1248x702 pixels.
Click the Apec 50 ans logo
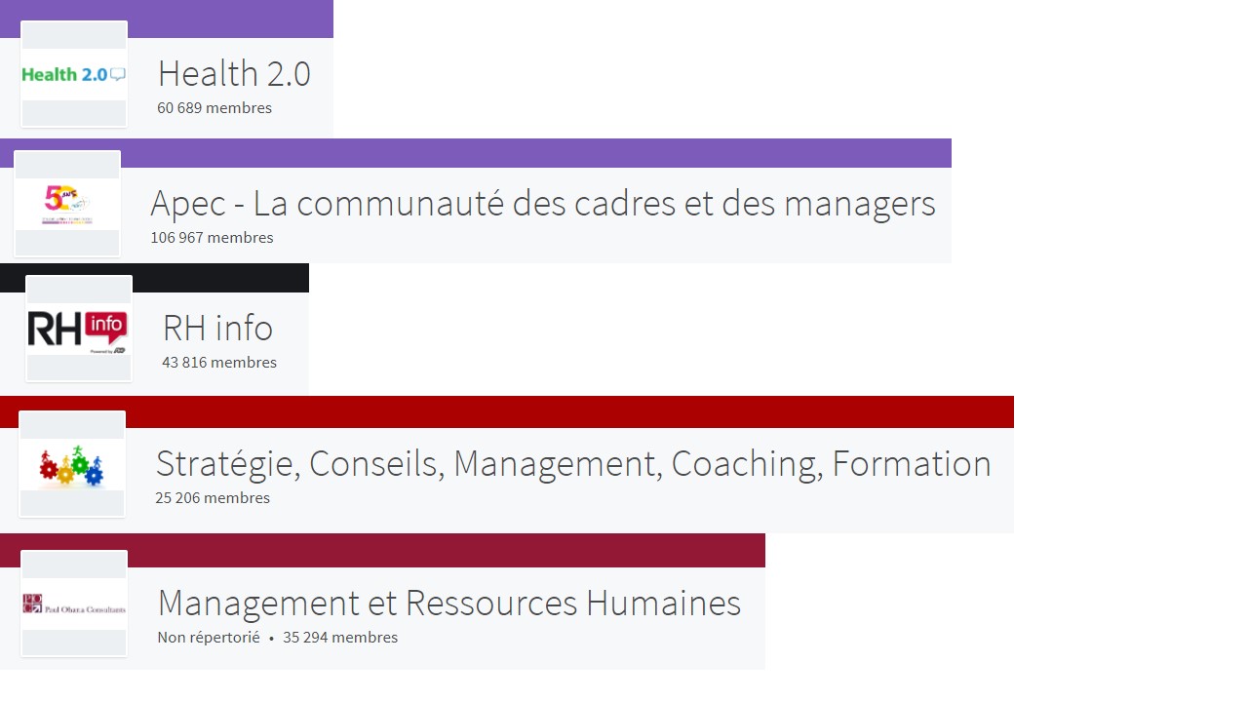pyautogui.click(x=67, y=204)
